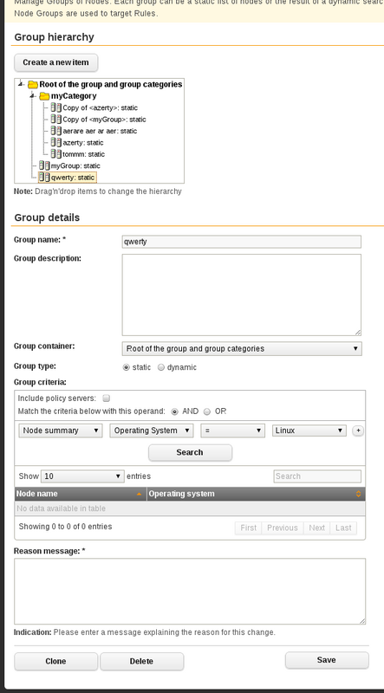This screenshot has width=384, height=693.
Task: Select the OR operand
Action: coord(207,411)
